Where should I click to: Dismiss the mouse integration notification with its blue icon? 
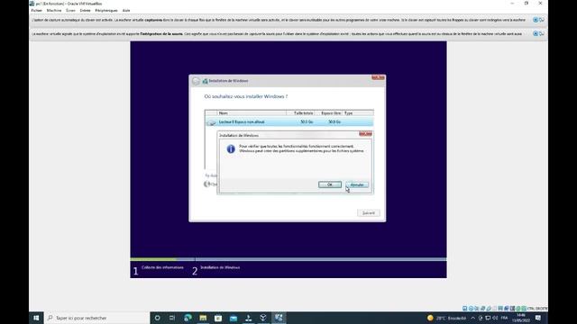pyautogui.click(x=536, y=33)
